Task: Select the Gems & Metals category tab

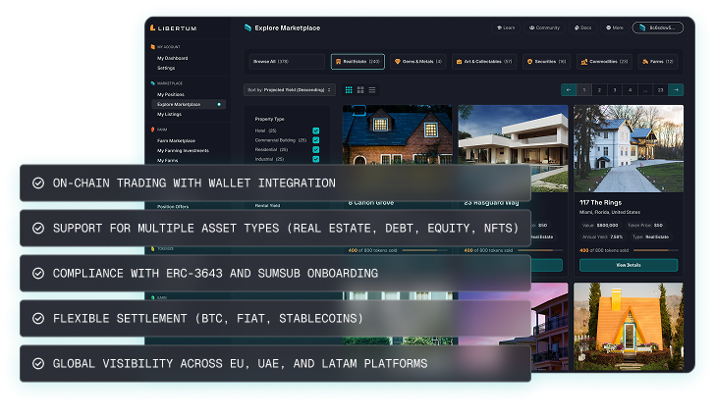Action: (x=418, y=62)
